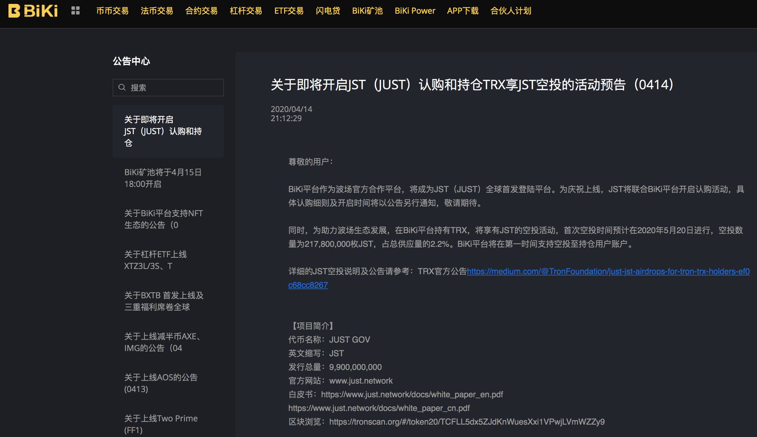Click 闪电贷 in top navigation

(x=328, y=11)
